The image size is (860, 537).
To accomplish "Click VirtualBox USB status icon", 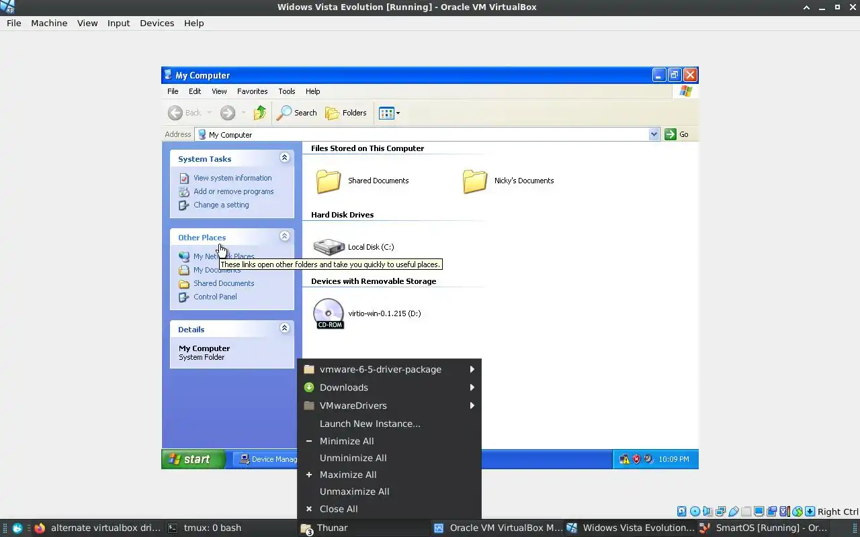I will coord(734,511).
